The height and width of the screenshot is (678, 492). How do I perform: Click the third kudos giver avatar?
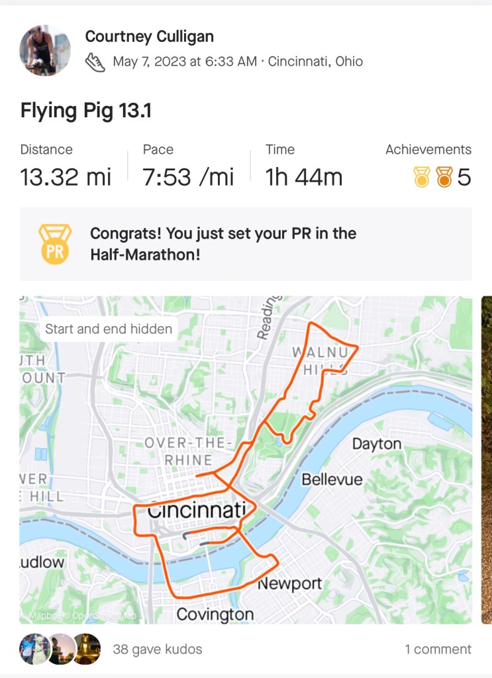[87, 649]
